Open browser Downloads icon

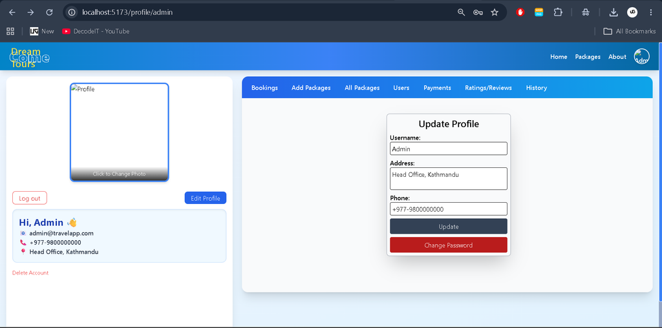coord(614,12)
